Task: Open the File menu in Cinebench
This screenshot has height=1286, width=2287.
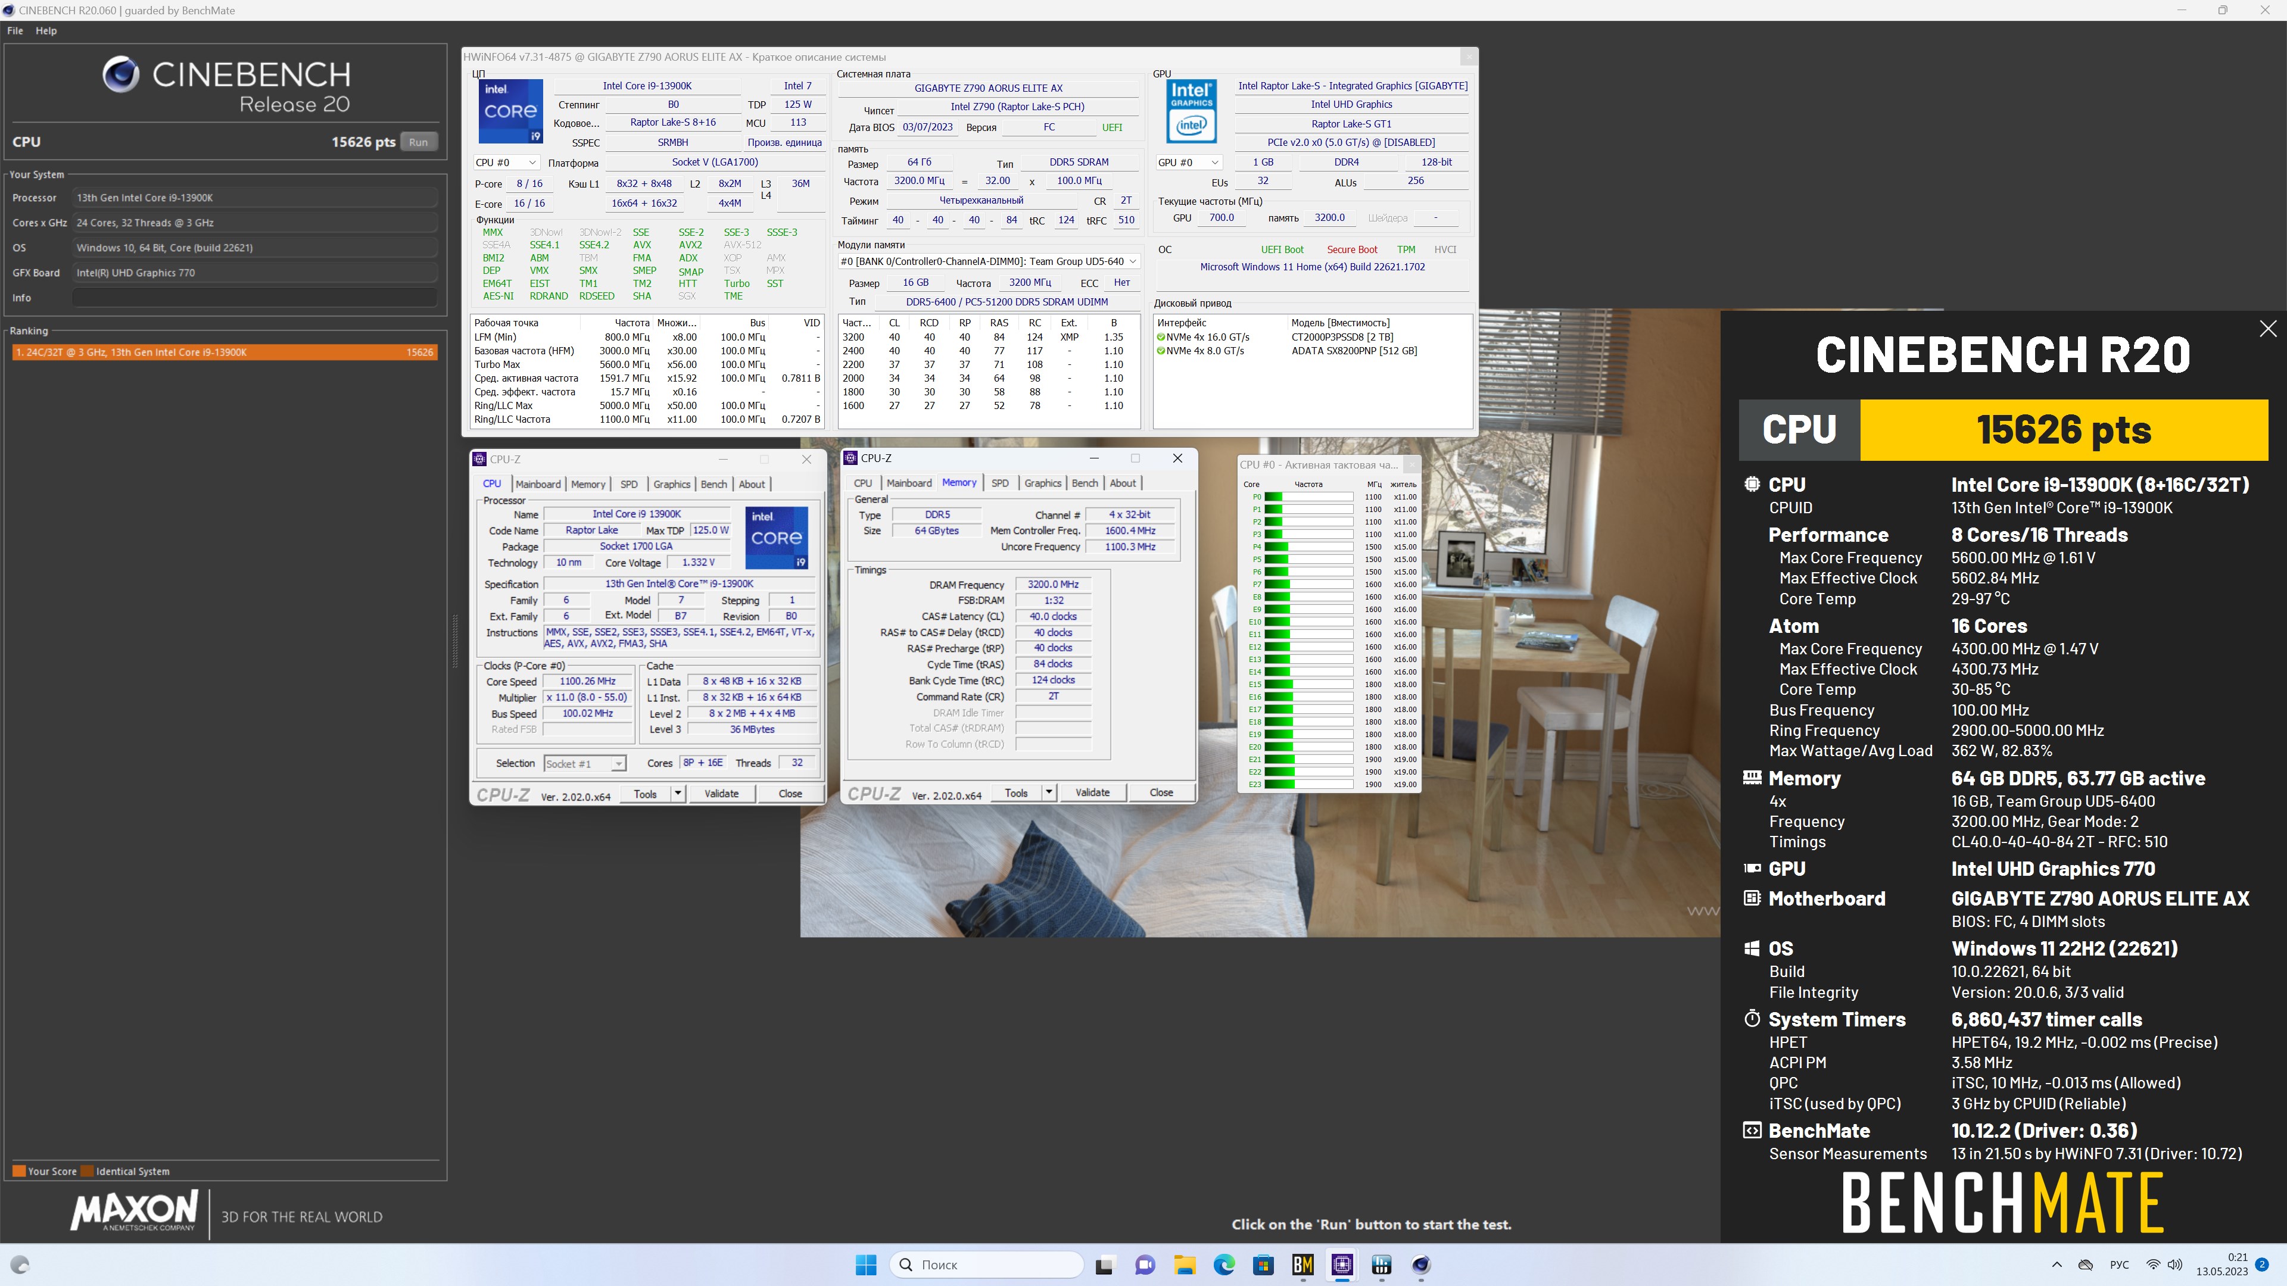Action: 15,30
